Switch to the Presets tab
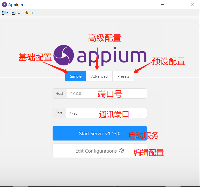 point(123,76)
